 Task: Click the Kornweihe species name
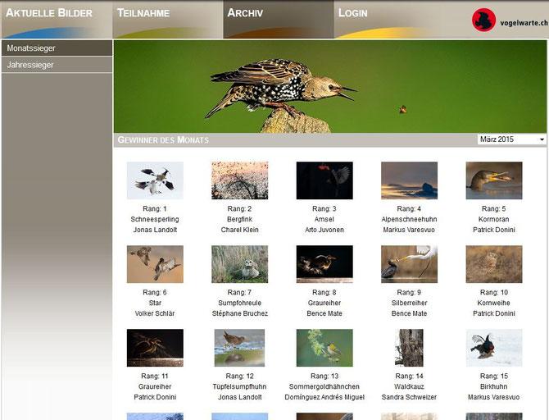click(x=493, y=303)
